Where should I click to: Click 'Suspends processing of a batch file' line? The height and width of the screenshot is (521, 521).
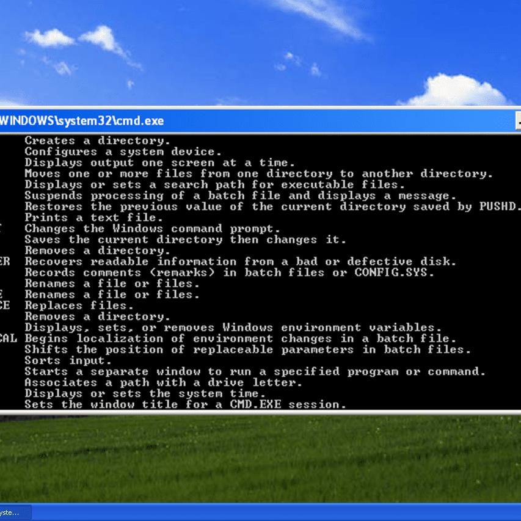point(240,195)
